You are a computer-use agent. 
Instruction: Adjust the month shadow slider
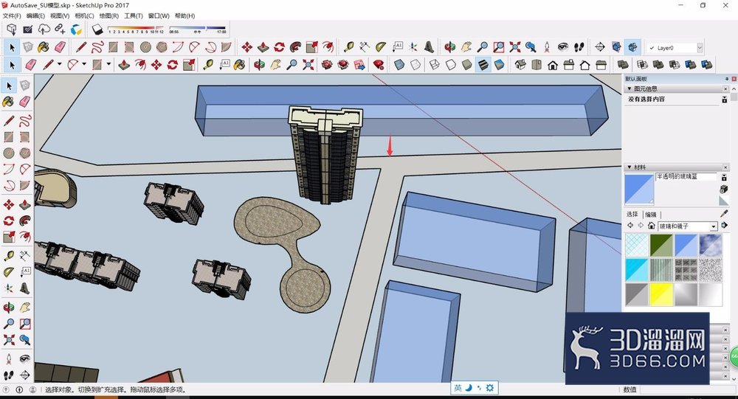(x=136, y=30)
